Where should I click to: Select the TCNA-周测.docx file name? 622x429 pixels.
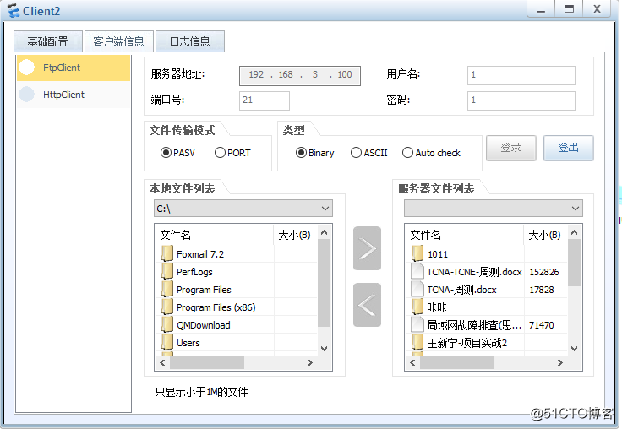click(461, 290)
